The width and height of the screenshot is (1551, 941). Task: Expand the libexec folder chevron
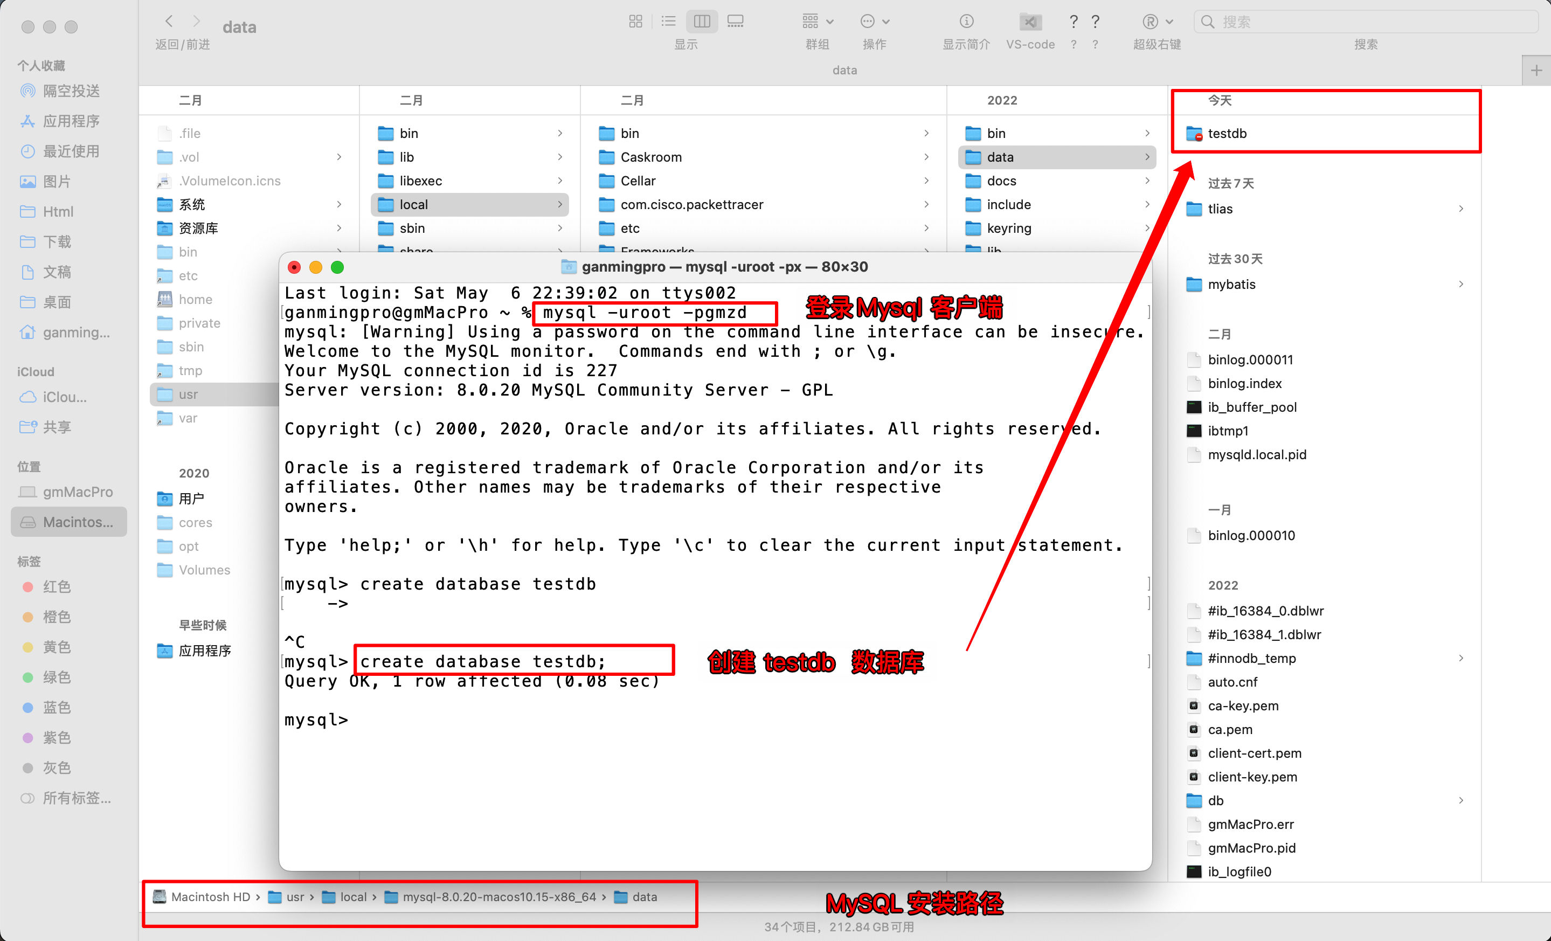(559, 181)
